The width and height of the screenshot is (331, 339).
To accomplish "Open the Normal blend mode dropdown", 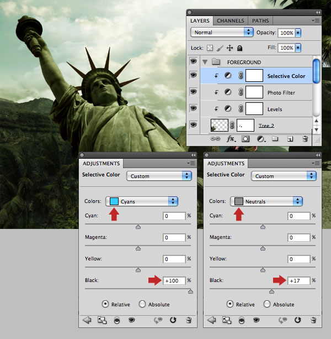I will (222, 32).
